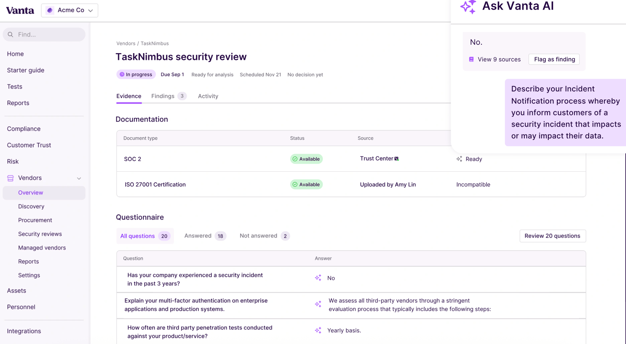Go to Tests in sidebar
The height and width of the screenshot is (344, 626).
coord(15,87)
